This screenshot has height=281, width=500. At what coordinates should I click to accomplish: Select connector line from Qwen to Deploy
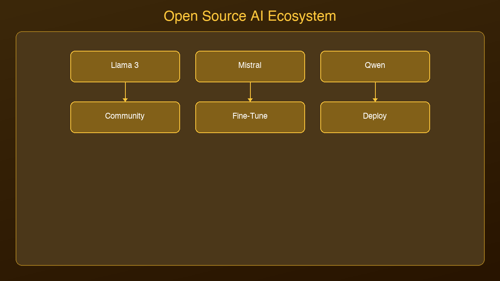pyautogui.click(x=375, y=90)
